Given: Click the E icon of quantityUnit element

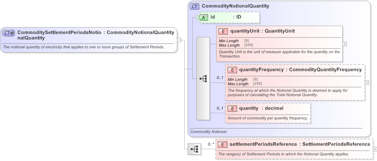Looking at the screenshot, I should point(223,31).
